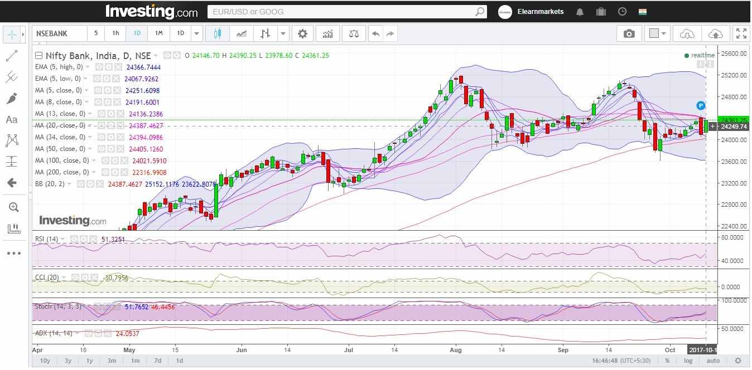The width and height of the screenshot is (752, 370).
Task: Redo the last chart action
Action: point(390,34)
